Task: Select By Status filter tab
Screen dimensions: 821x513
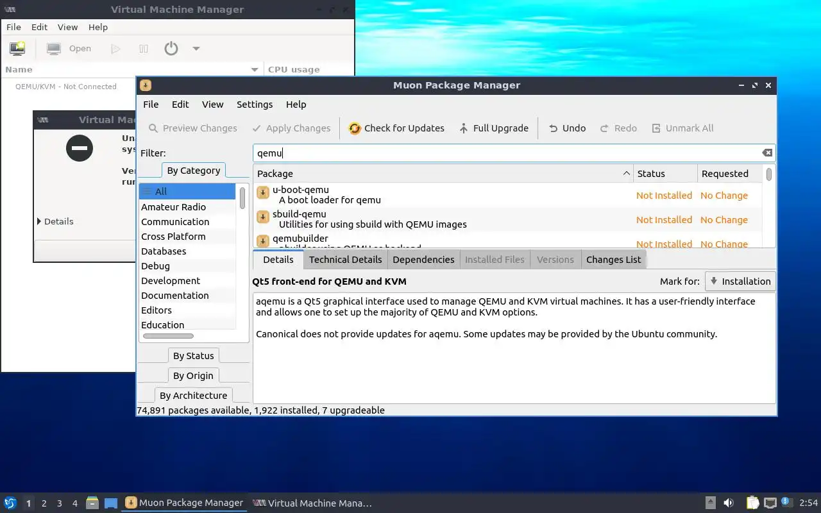Action: 193,356
